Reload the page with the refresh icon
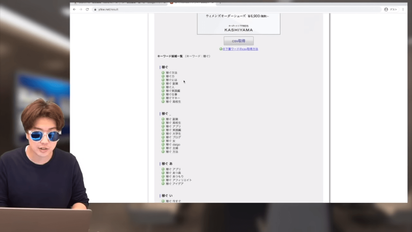The height and width of the screenshot is (232, 412). 87,9
